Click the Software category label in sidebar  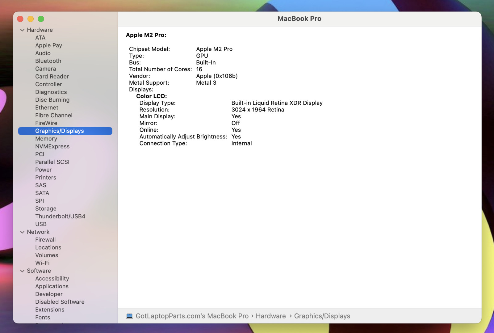(39, 271)
